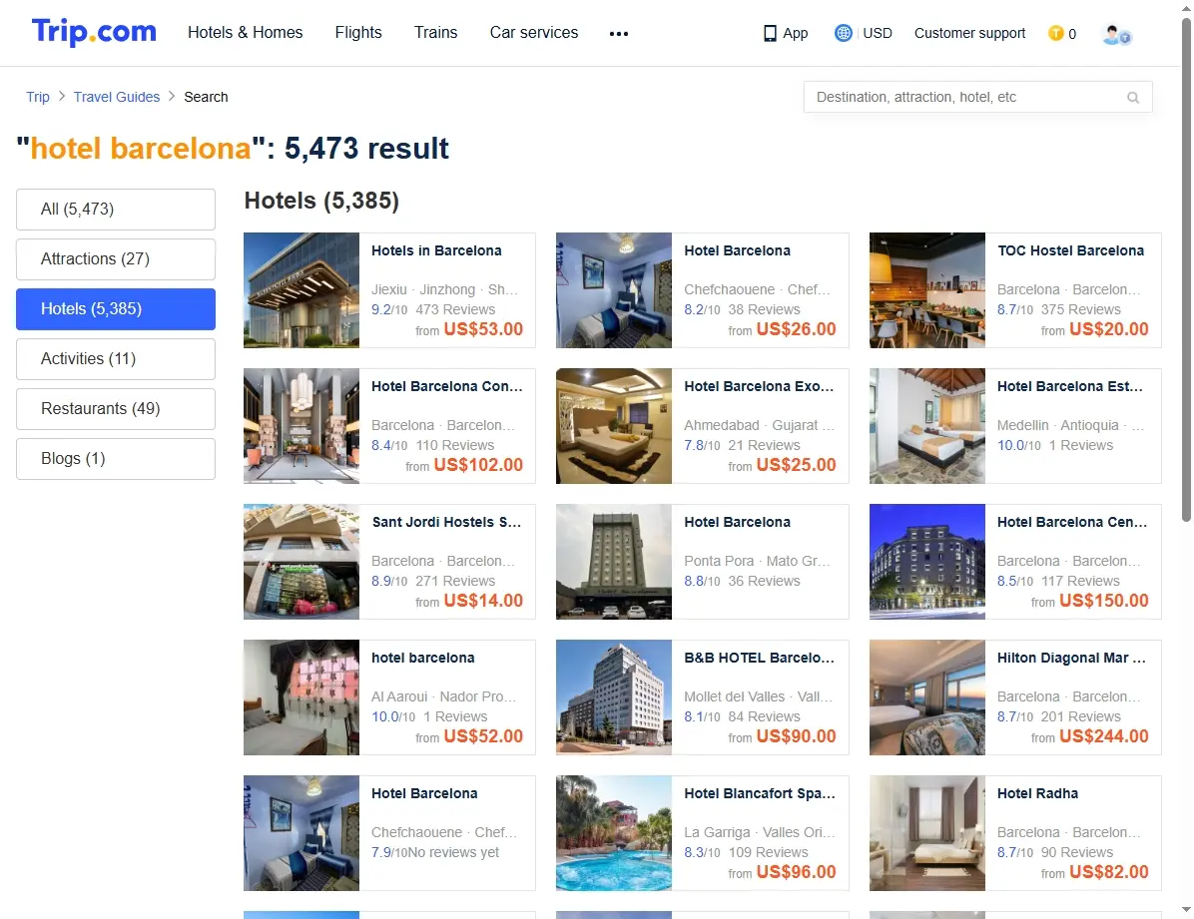This screenshot has height=919, width=1194.
Task: Open the Flights menu
Action: point(357,33)
